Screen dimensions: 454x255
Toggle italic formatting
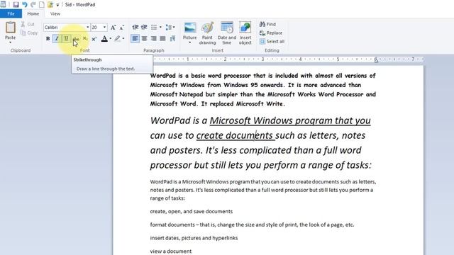point(57,38)
